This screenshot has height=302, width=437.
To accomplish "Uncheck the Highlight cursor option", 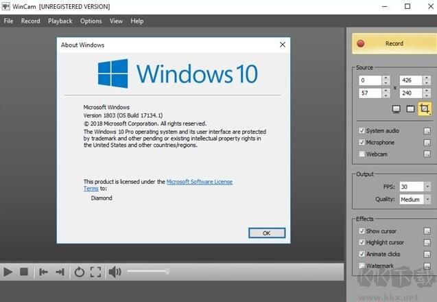I will 362,242.
